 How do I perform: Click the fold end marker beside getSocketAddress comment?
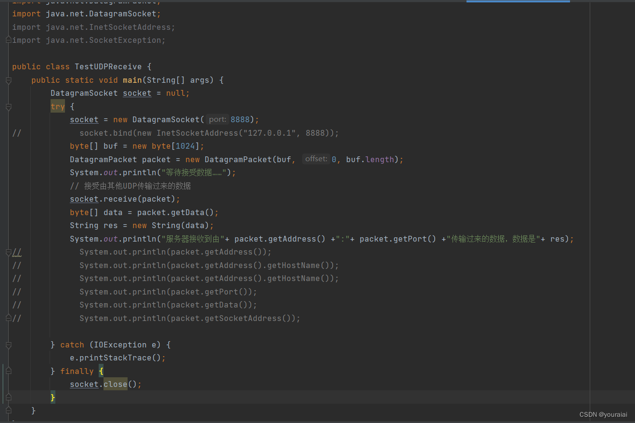[x=8, y=318]
